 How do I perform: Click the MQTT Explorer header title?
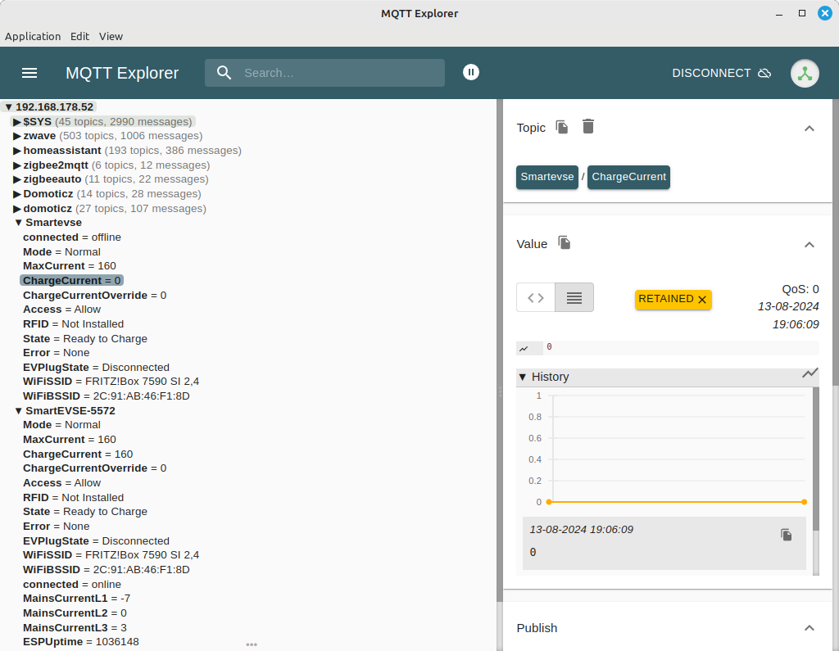coord(122,73)
